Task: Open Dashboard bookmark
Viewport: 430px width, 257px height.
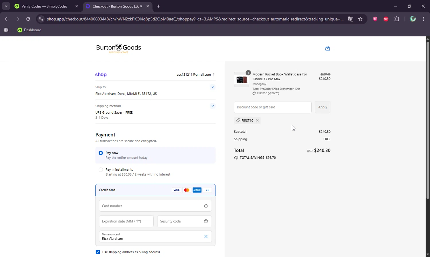Action: pyautogui.click(x=29, y=30)
